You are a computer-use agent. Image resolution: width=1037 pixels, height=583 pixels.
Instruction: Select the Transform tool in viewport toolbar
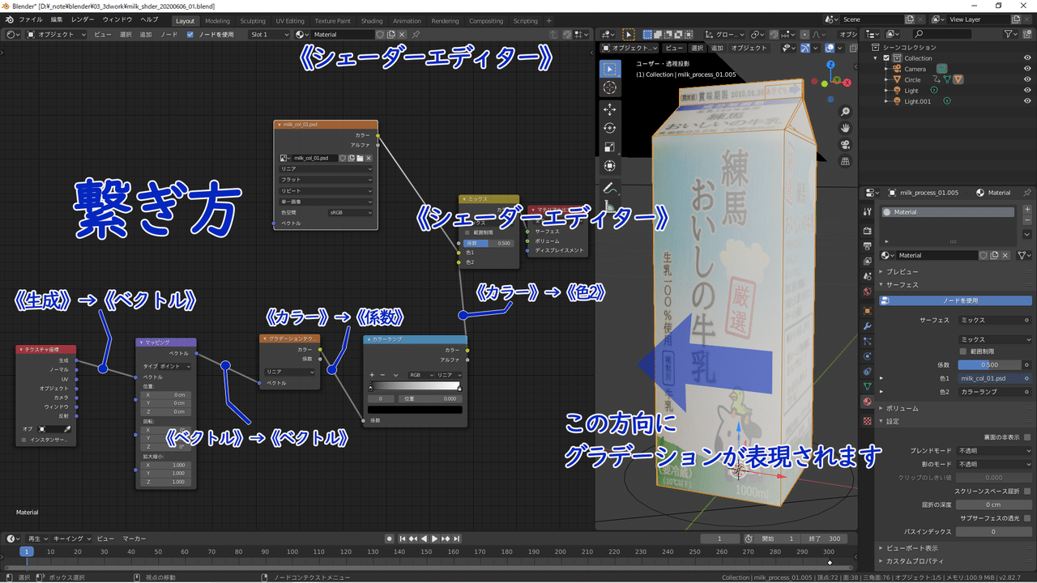(x=610, y=165)
